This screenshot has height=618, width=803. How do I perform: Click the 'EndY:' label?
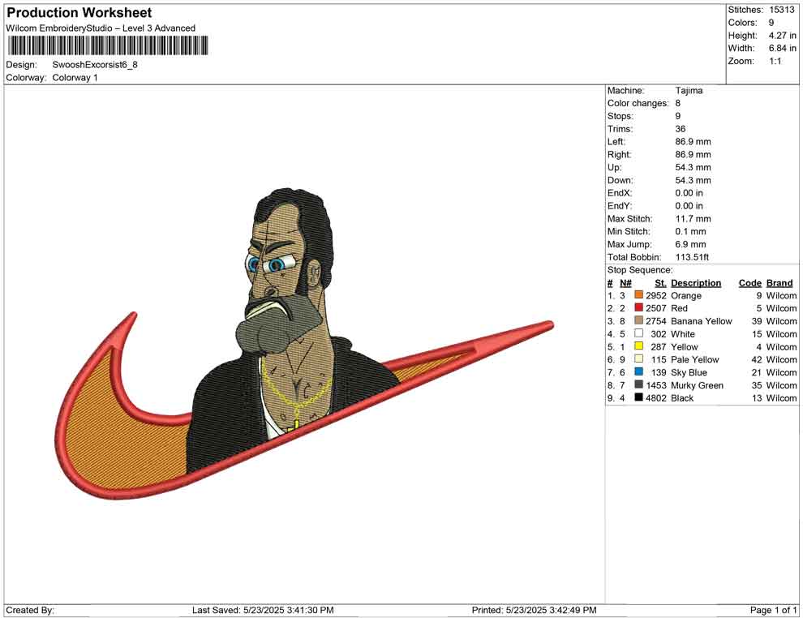(620, 205)
